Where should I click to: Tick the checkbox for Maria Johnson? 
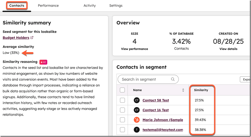click(x=122, y=120)
